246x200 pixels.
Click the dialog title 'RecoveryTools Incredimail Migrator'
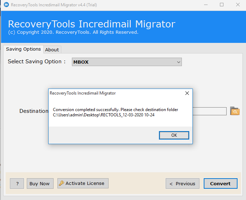[x=83, y=93]
